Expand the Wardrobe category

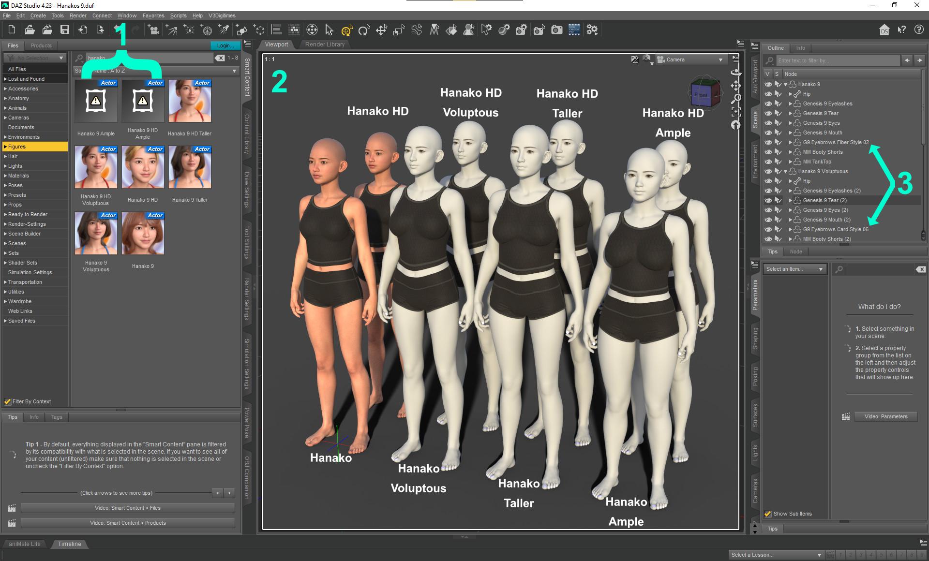tap(5, 301)
